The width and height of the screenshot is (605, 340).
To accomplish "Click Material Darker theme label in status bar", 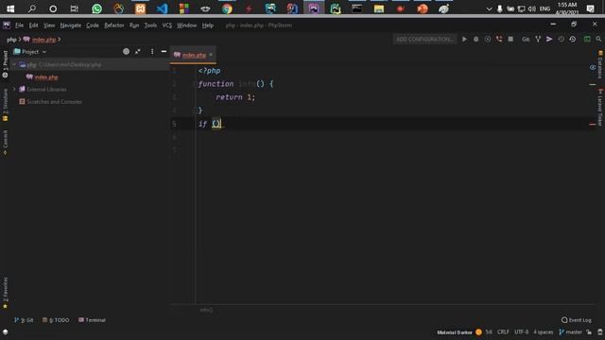I will tap(454, 331).
